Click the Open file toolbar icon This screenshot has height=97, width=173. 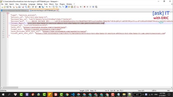pyautogui.click(x=5, y=7)
